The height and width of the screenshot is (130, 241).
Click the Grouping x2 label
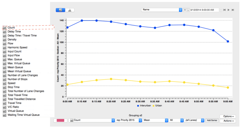tap(135, 115)
